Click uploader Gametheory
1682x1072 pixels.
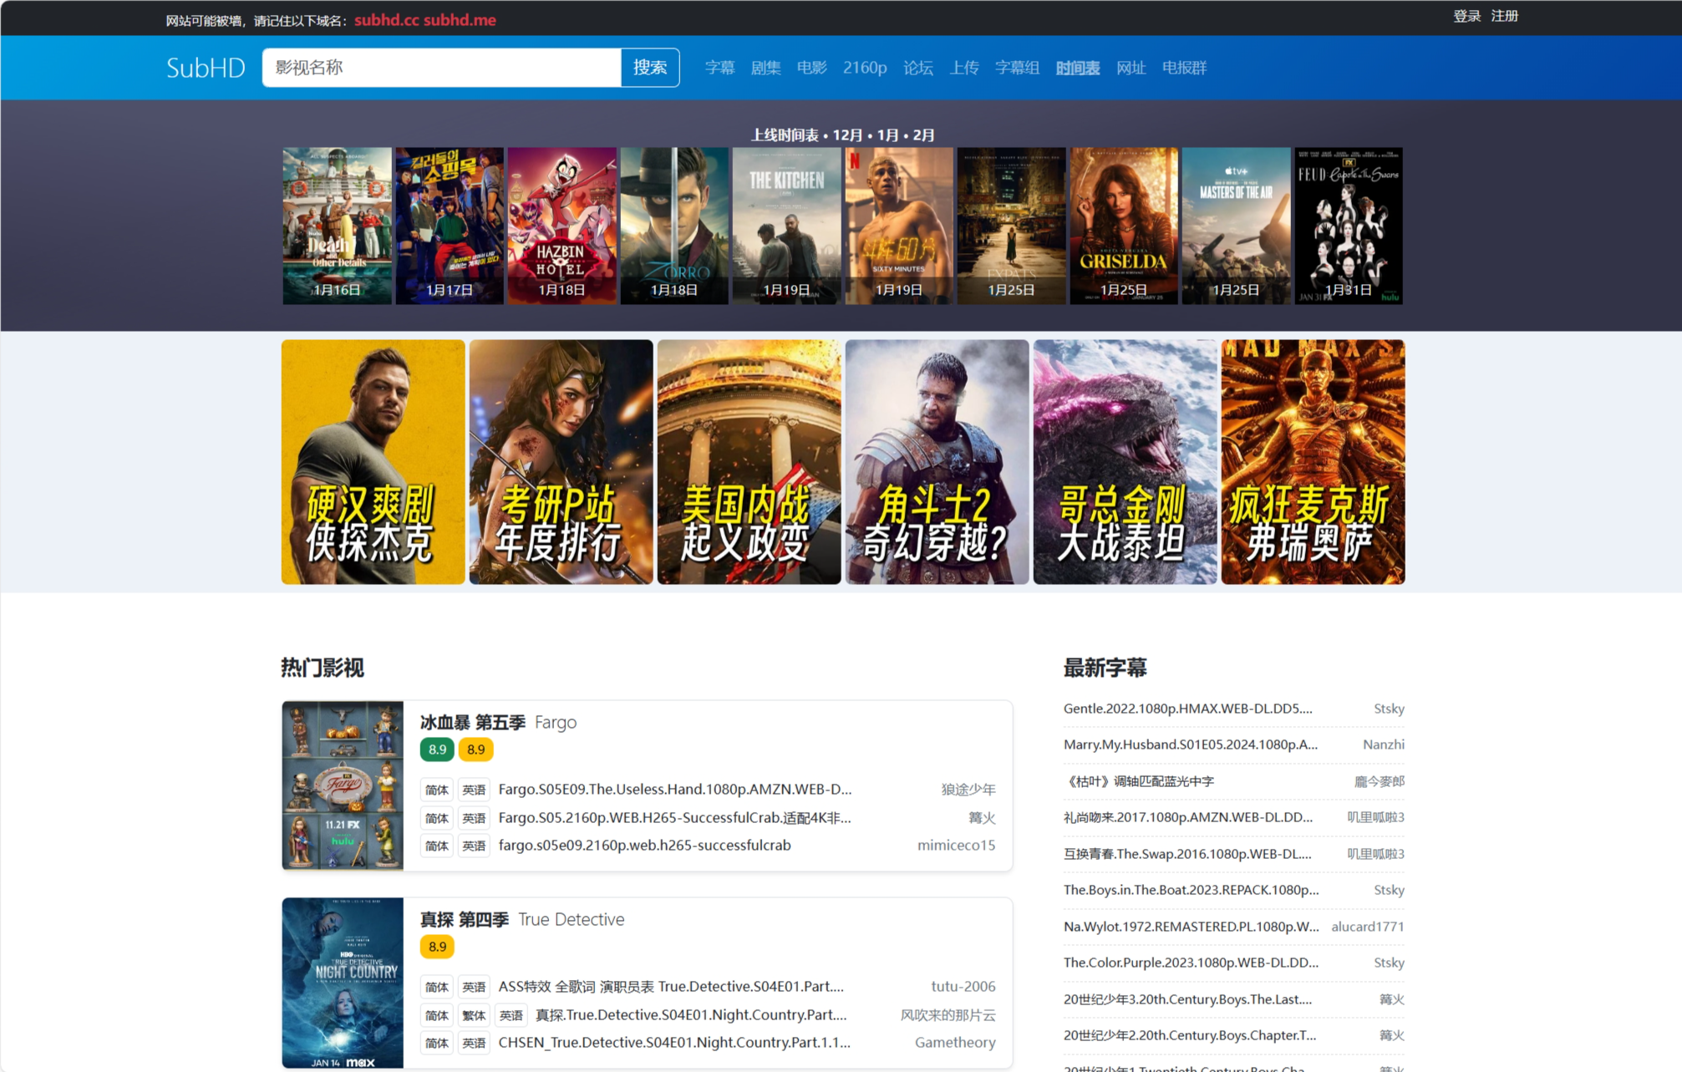point(955,1042)
